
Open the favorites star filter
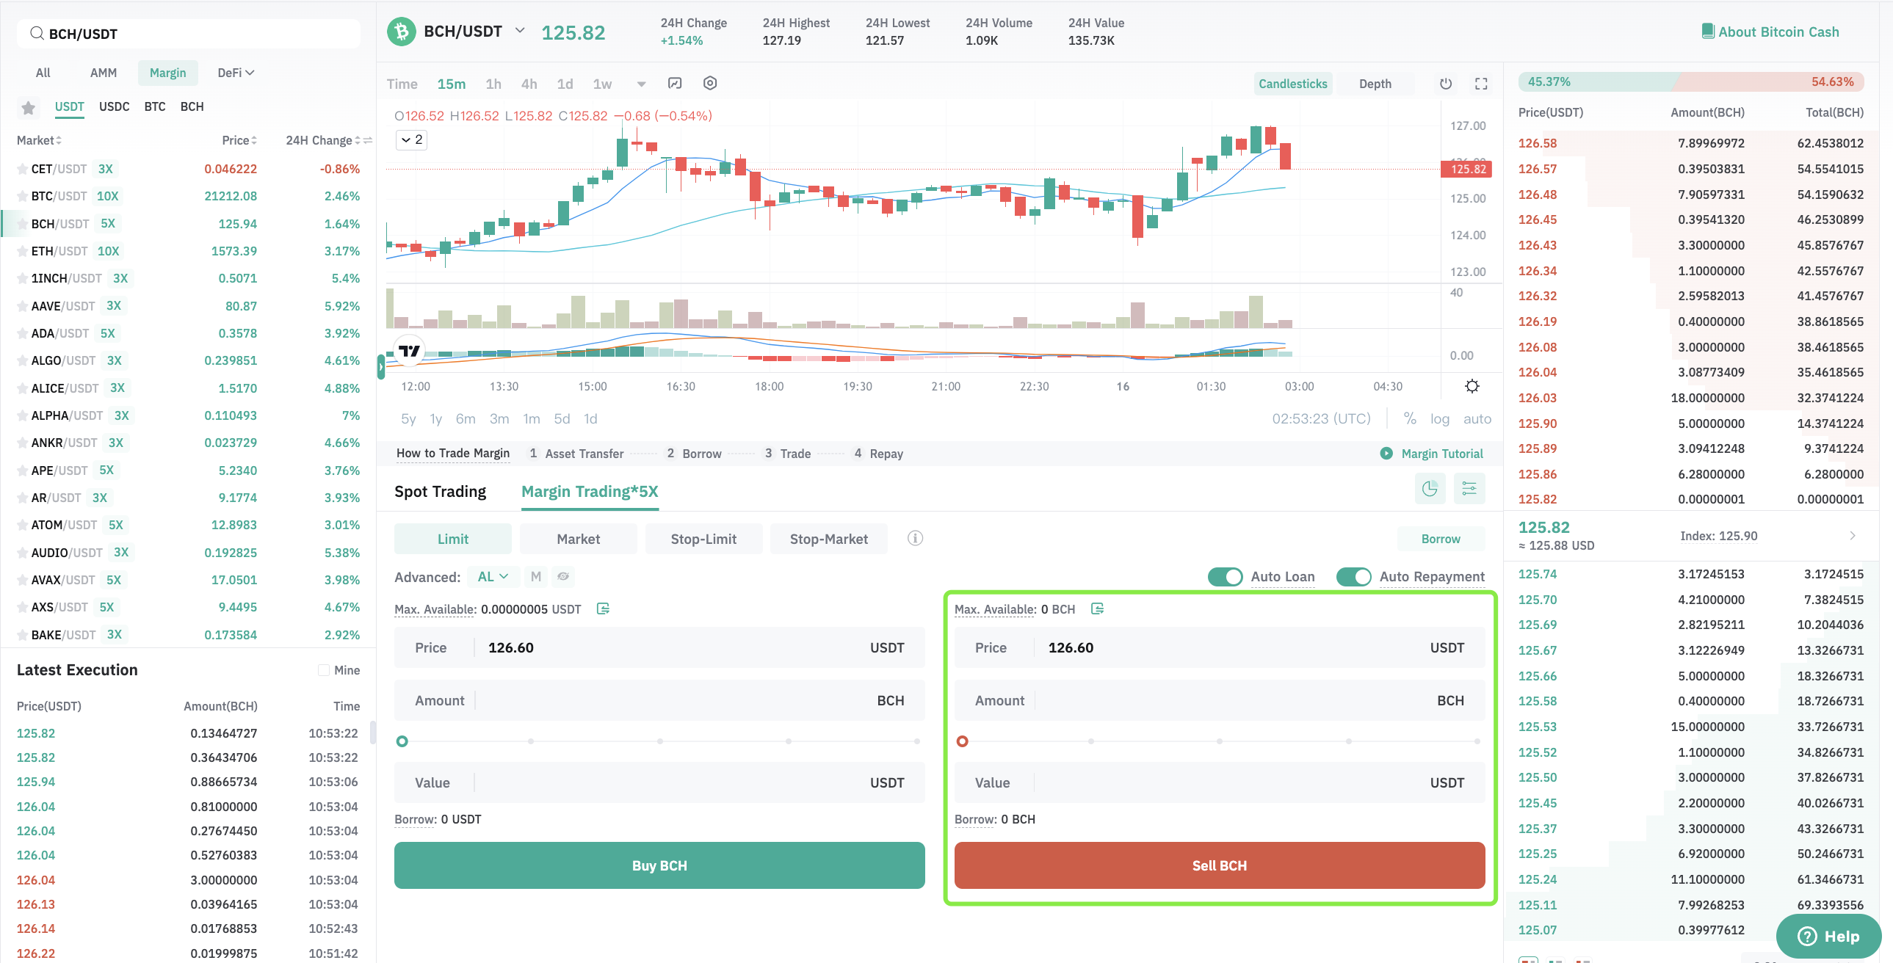(28, 108)
